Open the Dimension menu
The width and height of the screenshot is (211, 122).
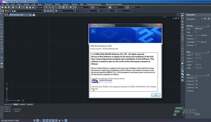[48, 4]
